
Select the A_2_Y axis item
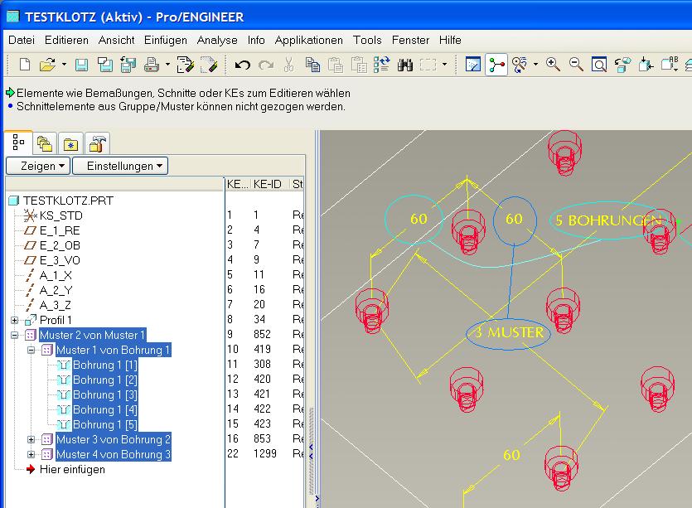(56, 290)
